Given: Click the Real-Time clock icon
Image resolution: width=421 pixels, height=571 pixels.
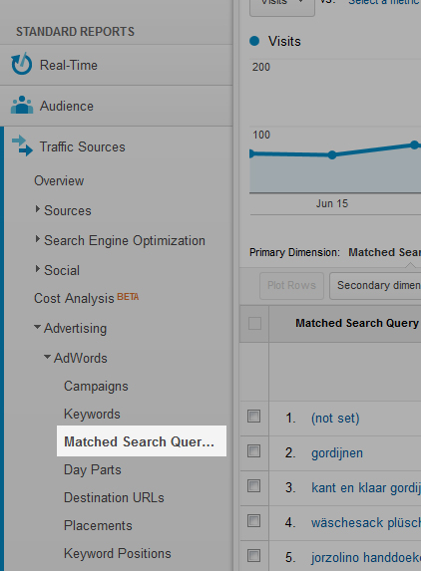Looking at the screenshot, I should (x=22, y=64).
